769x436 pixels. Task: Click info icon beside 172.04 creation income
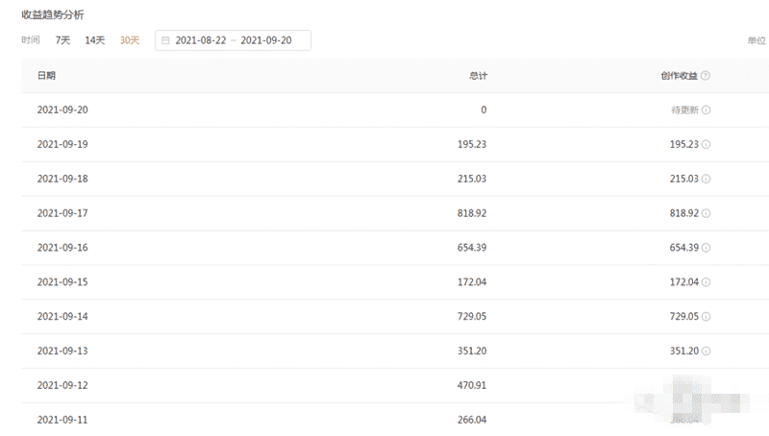point(706,282)
